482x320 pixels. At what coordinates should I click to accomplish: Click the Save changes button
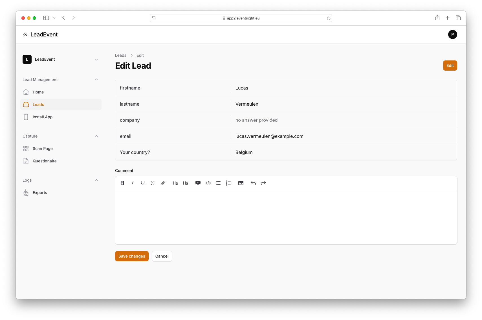click(132, 256)
